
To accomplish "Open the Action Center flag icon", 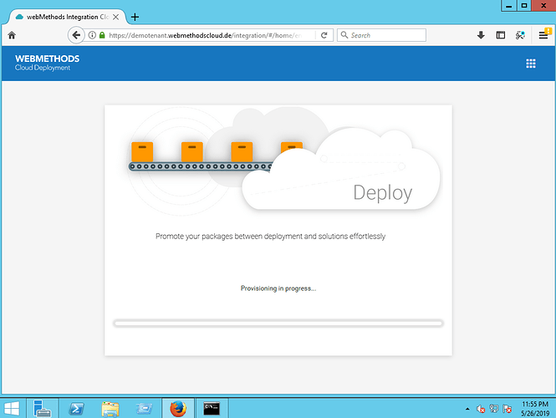I will pos(507,409).
